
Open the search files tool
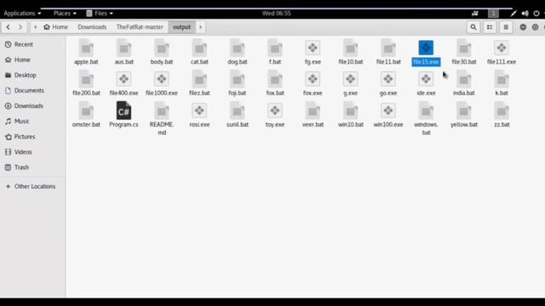[473, 27]
